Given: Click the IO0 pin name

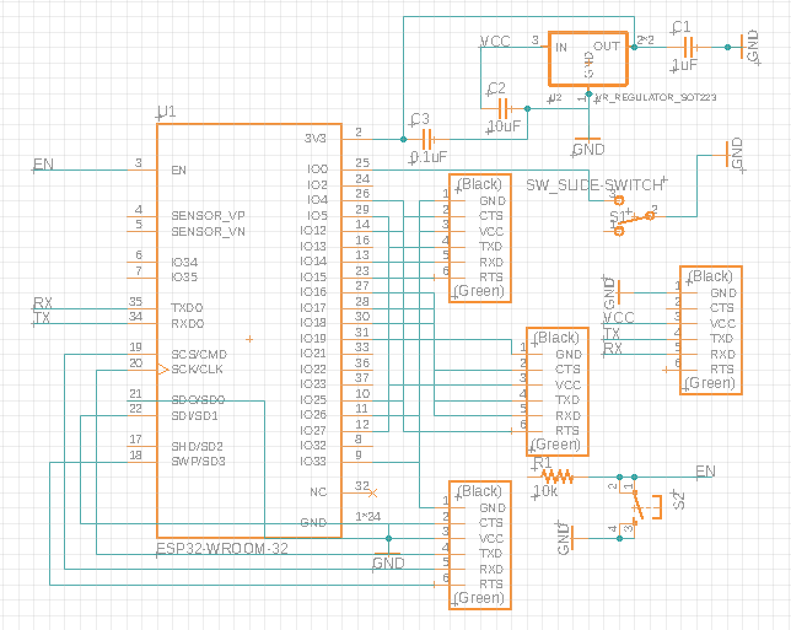Looking at the screenshot, I should (318, 169).
